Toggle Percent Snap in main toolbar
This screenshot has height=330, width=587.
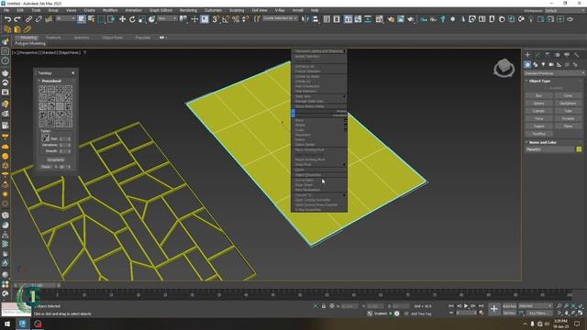236,19
